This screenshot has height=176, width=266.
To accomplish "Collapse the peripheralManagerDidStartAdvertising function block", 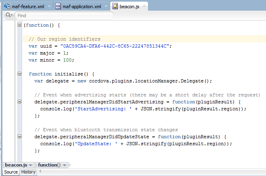I will (x=20, y=102).
